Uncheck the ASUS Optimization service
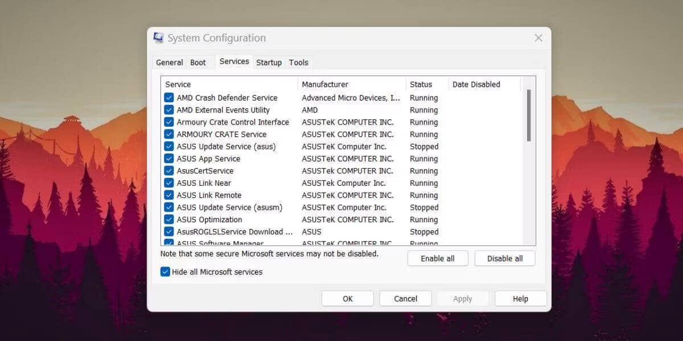 pyautogui.click(x=169, y=219)
